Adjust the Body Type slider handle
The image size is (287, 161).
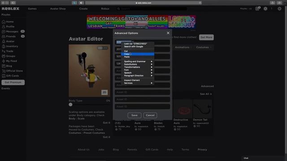[x=70, y=105]
